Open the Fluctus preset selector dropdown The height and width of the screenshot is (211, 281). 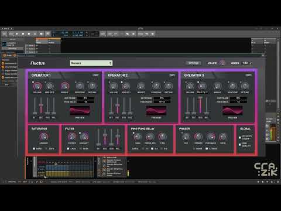[91, 63]
